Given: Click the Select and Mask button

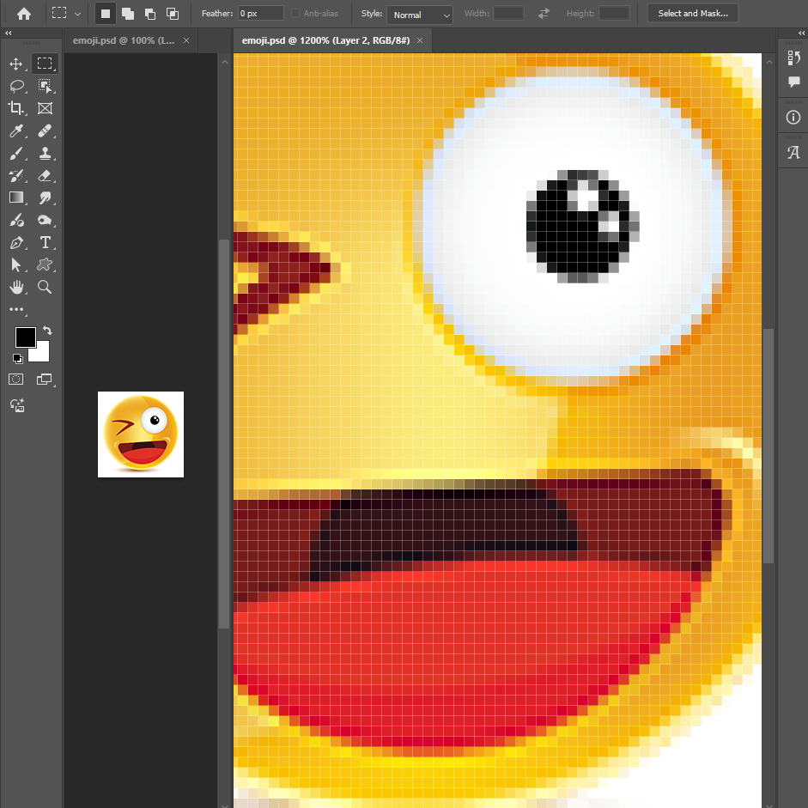Looking at the screenshot, I should pos(693,14).
